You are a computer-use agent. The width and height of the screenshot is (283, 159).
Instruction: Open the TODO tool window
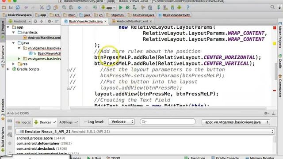(x=113, y=158)
